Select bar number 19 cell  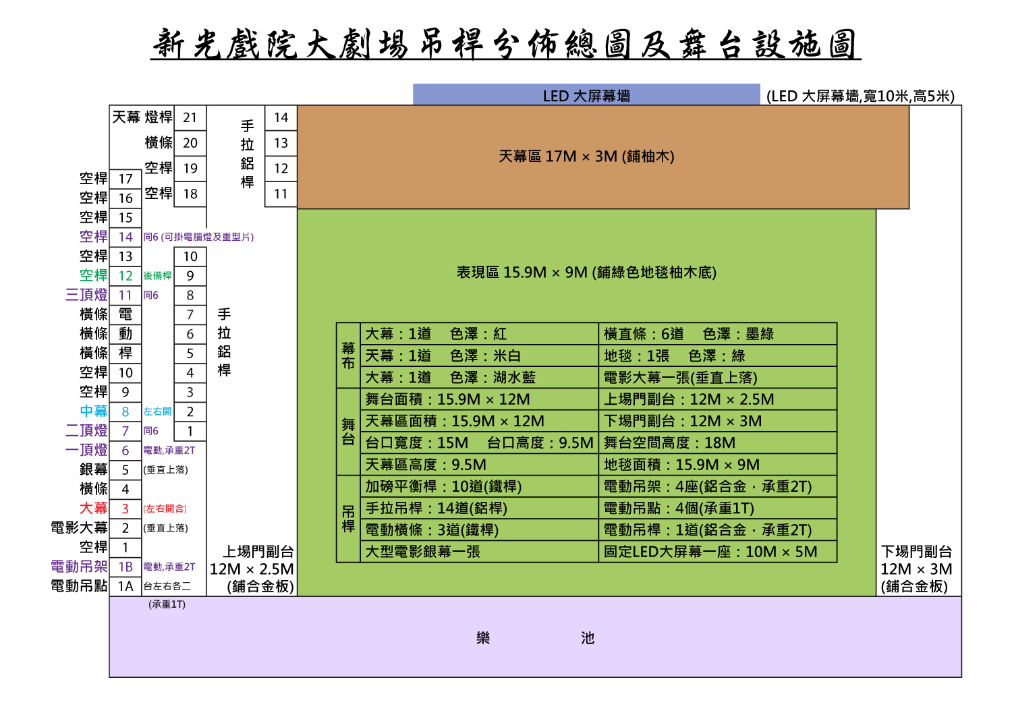click(190, 169)
